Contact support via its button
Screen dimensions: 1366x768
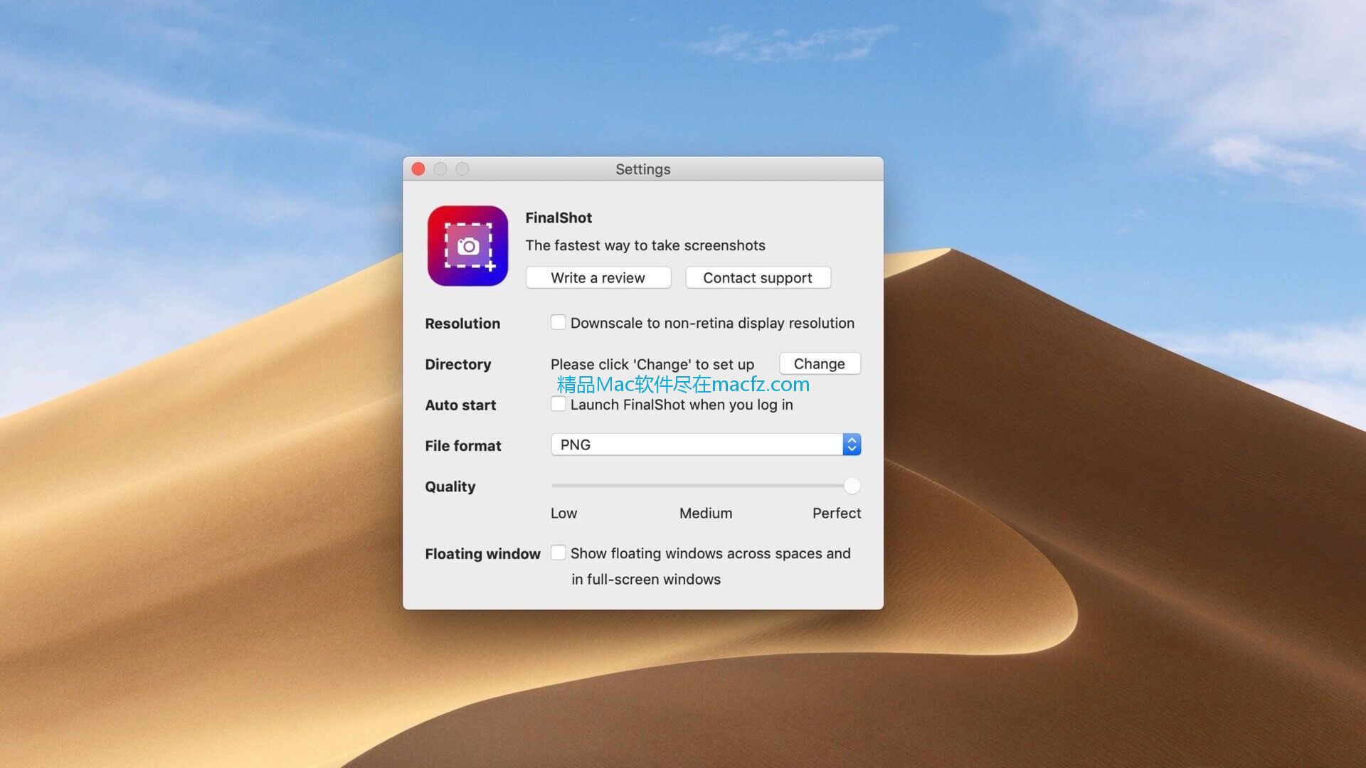pyautogui.click(x=757, y=278)
